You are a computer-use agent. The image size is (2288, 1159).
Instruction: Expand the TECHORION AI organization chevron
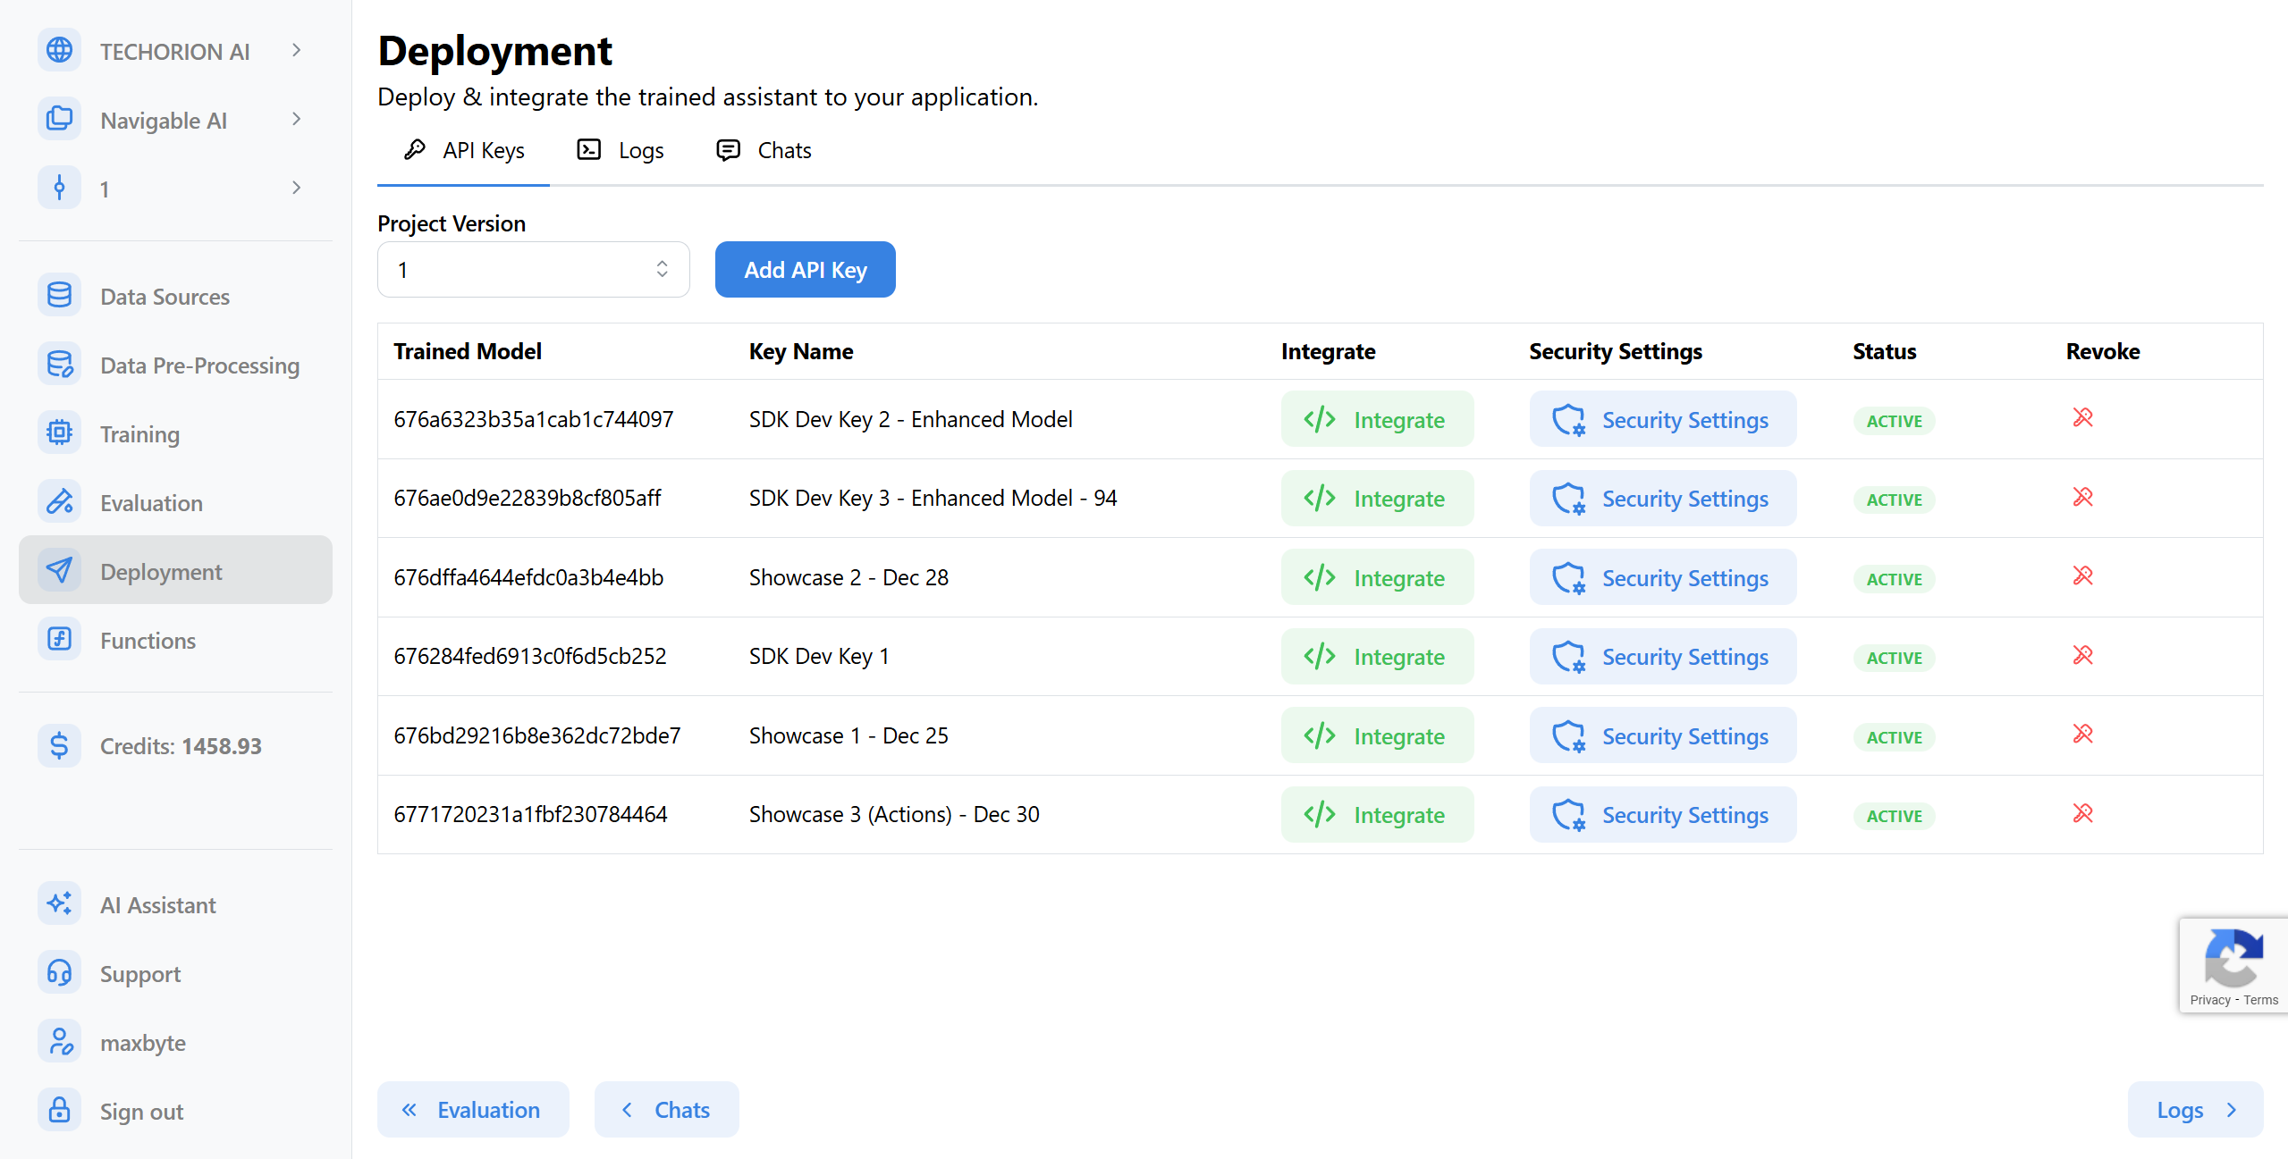[296, 50]
